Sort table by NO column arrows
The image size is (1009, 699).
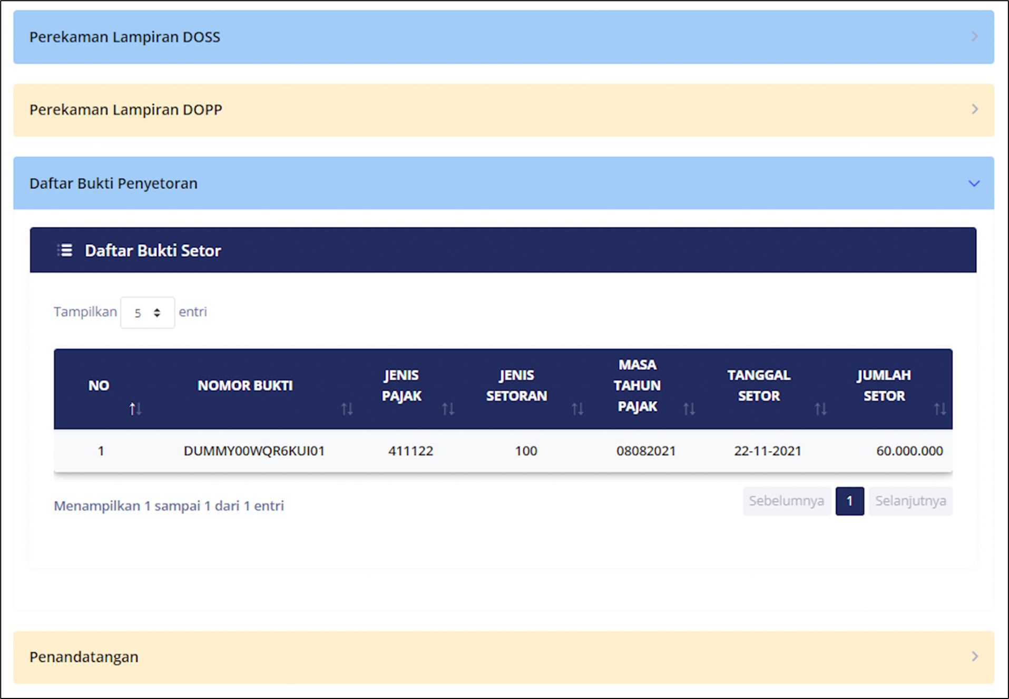click(135, 409)
